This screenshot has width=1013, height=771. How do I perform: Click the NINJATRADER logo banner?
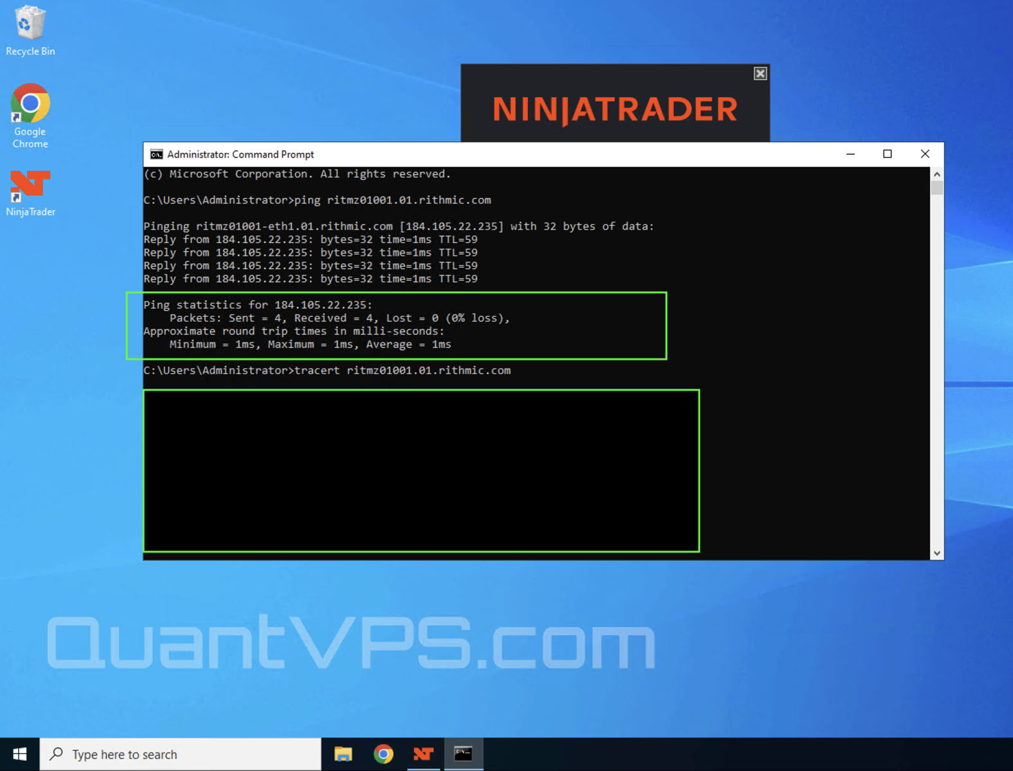click(615, 109)
